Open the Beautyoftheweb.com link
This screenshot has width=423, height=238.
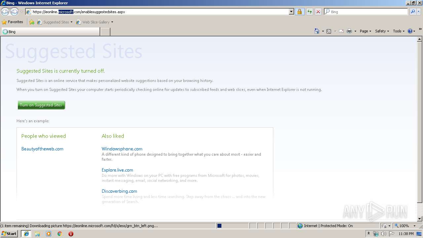(42, 149)
